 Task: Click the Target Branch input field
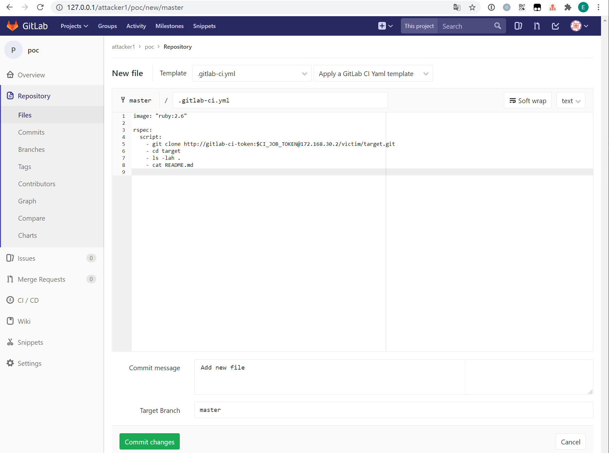pos(394,410)
